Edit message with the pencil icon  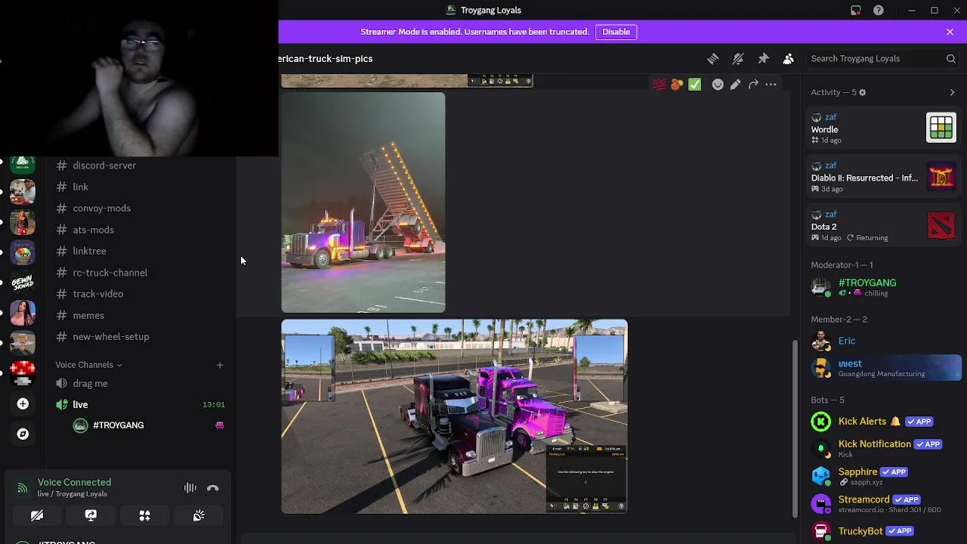735,85
